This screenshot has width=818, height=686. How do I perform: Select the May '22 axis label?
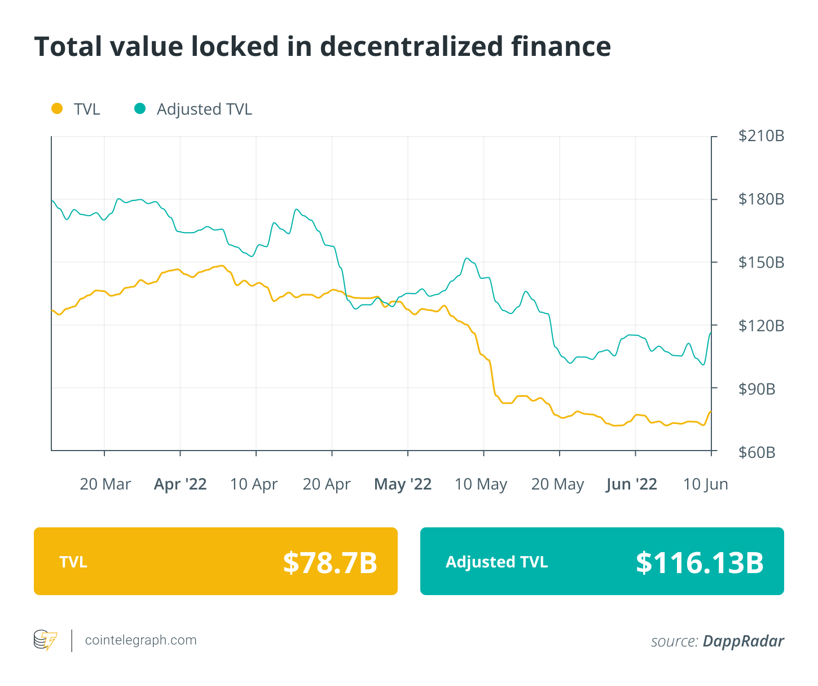coord(403,484)
